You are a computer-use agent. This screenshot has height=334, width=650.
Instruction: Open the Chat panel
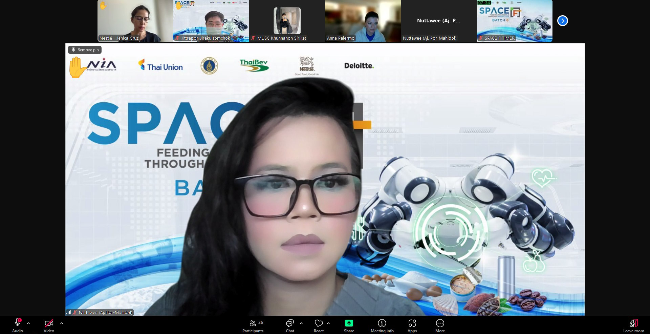click(x=290, y=323)
